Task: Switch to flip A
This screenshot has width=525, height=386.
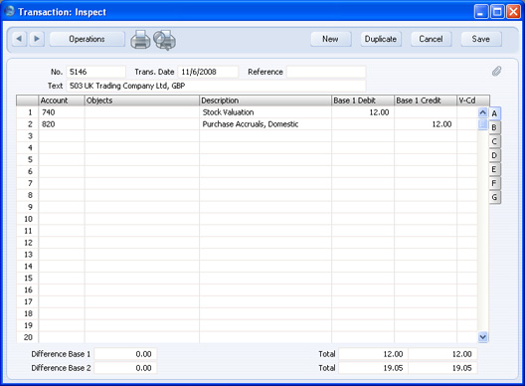Action: [494, 113]
